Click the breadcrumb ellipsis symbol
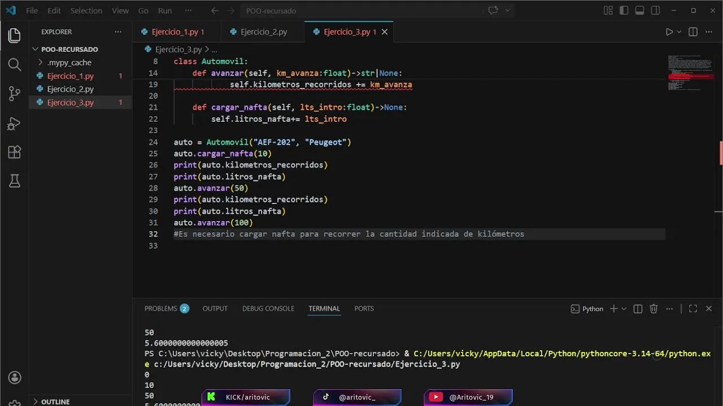This screenshot has width=723, height=406. click(x=214, y=50)
